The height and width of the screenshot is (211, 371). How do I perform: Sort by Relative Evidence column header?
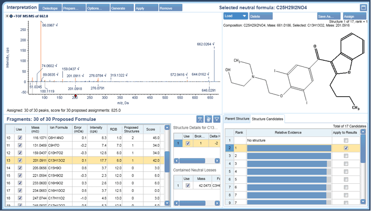[289, 133]
